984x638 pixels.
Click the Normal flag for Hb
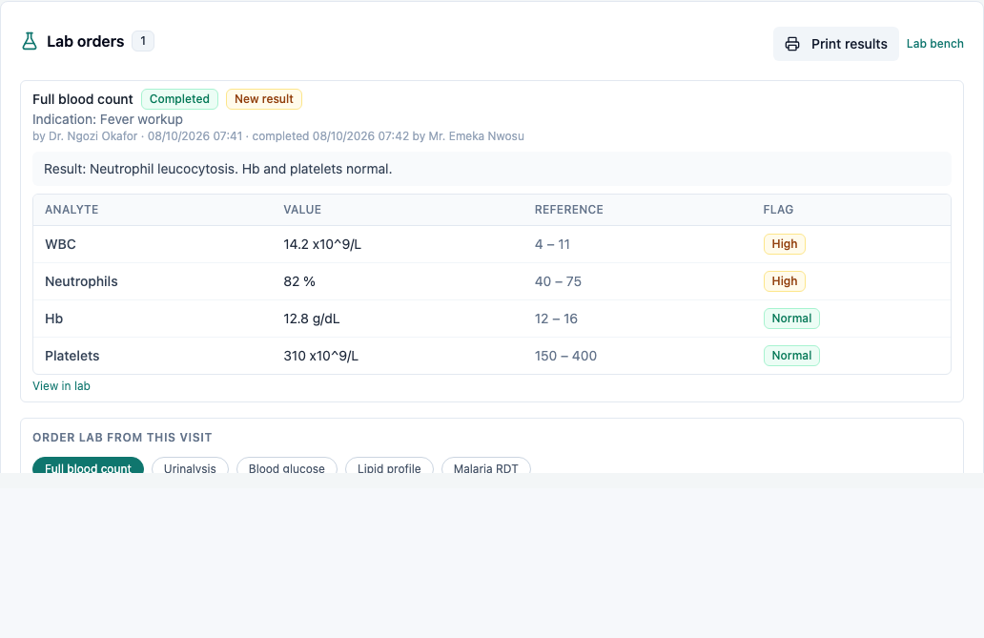point(791,319)
